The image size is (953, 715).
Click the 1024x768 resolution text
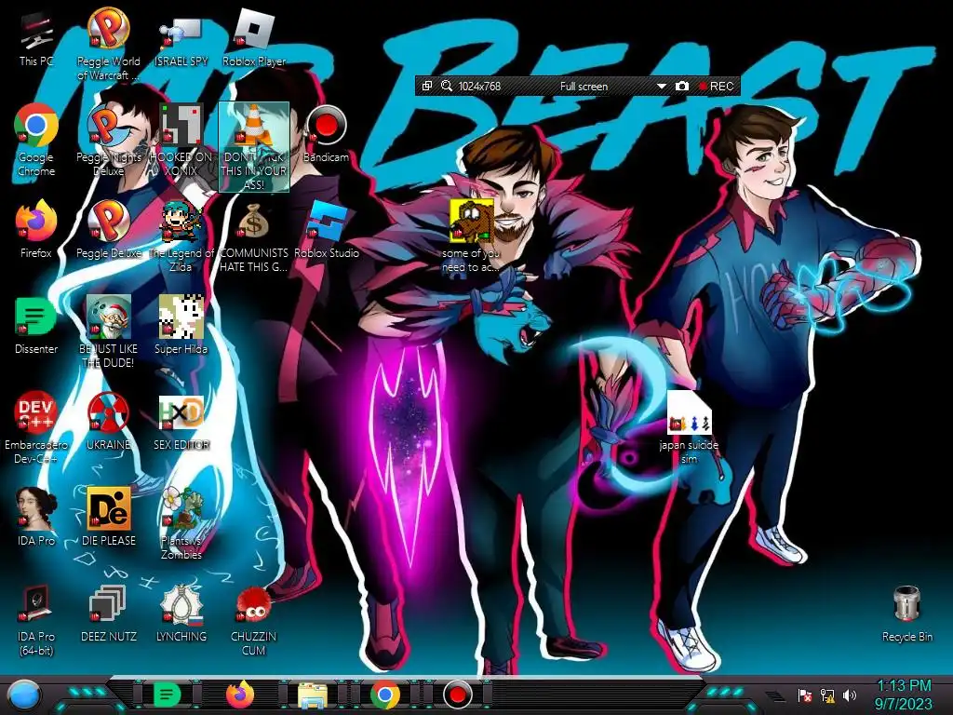(479, 87)
